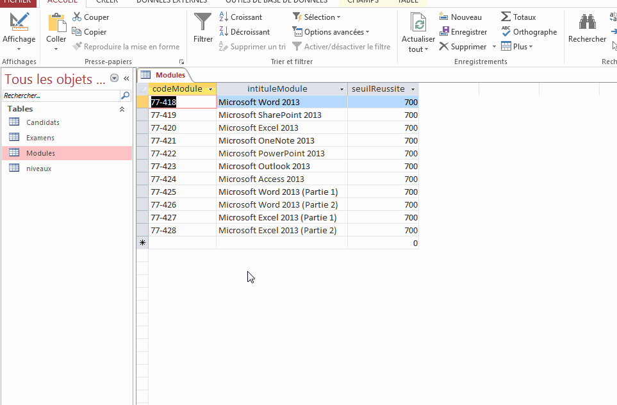This screenshot has width=617, height=405.
Task: Collapse the navigation pane with chevrons
Action: [x=126, y=78]
